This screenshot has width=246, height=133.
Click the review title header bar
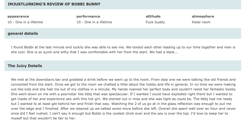click(123, 5)
